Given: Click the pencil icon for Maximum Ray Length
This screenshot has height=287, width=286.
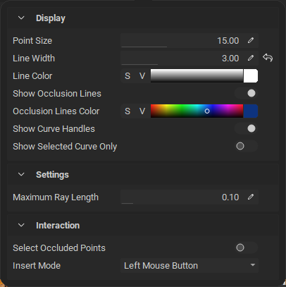Looking at the screenshot, I should (x=251, y=197).
